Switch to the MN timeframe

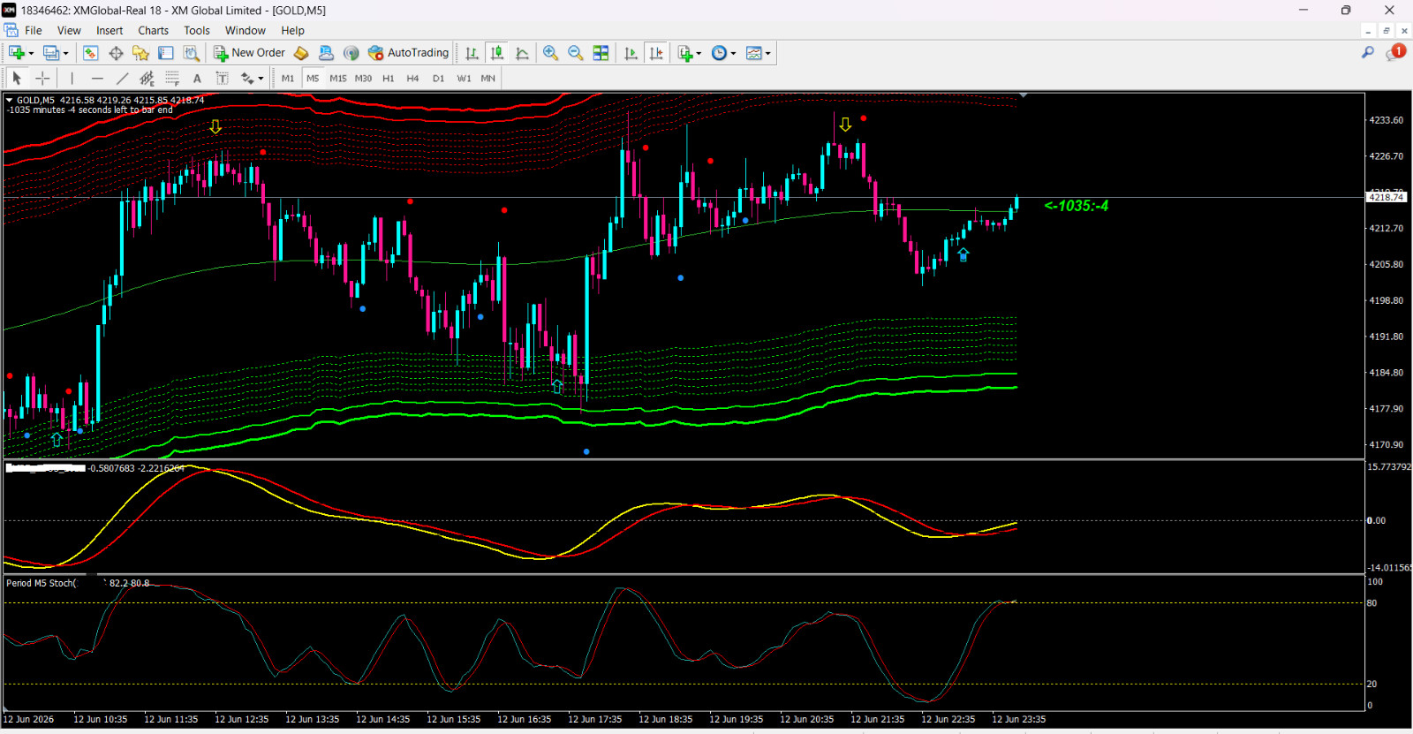click(x=487, y=79)
